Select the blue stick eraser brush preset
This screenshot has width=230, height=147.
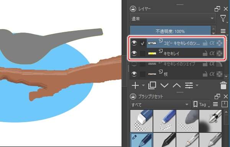[164, 121]
